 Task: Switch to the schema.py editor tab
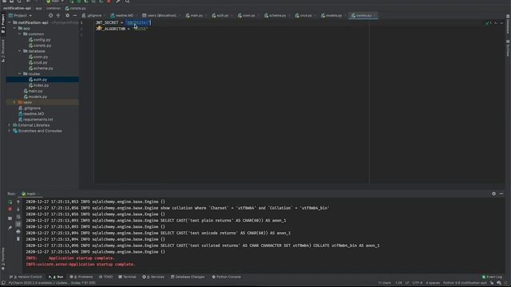(x=275, y=15)
